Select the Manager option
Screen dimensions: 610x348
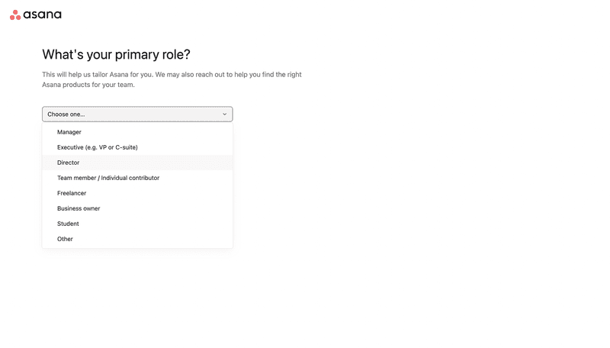coord(69,132)
